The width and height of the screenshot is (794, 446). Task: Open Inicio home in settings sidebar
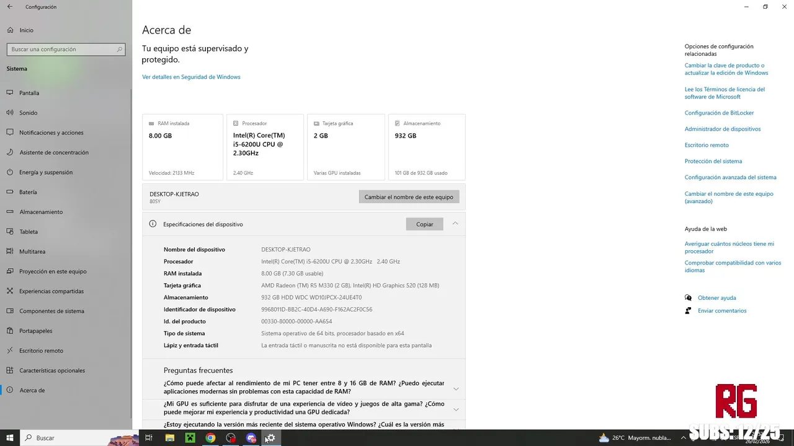[x=26, y=30]
